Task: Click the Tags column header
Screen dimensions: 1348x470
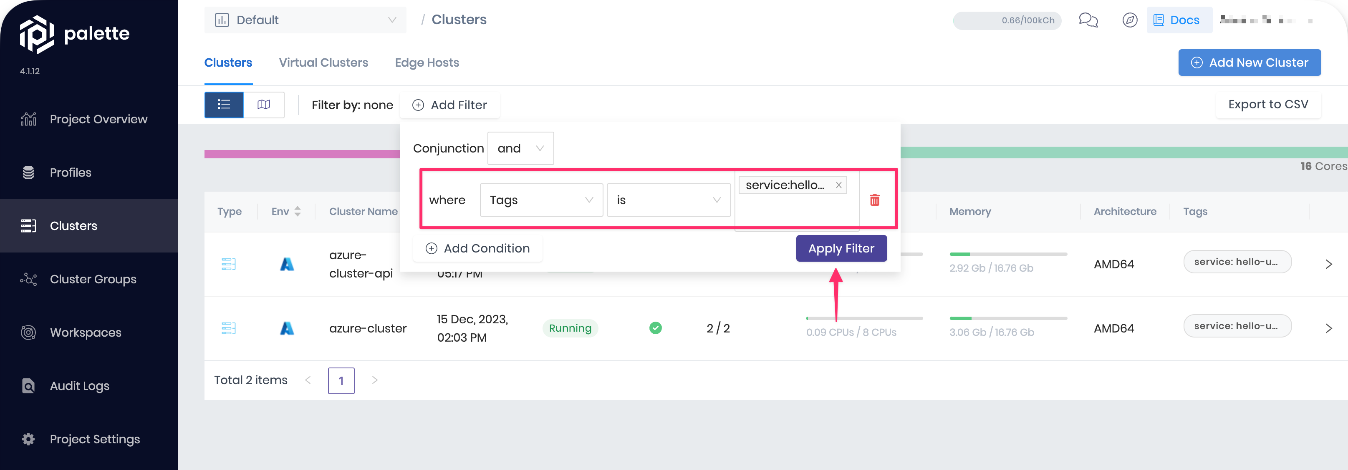Action: (1195, 212)
